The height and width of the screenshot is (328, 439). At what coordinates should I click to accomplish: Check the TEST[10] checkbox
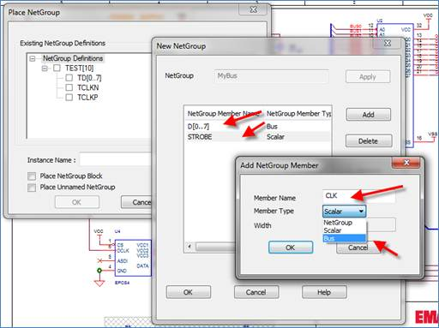point(57,68)
